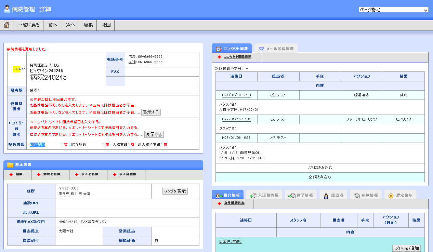Viewport: 433px width, 252px height.
Task: Click the 代表:06-6966-5665 phone number
Action: (x=145, y=57)
